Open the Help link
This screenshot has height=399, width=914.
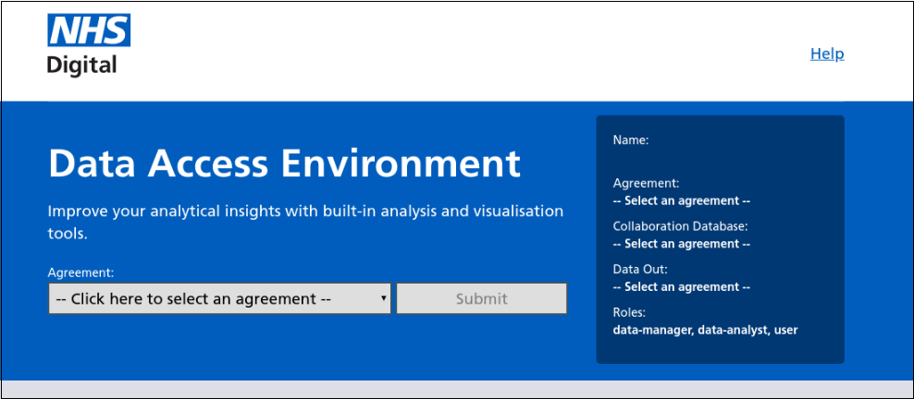point(827,54)
